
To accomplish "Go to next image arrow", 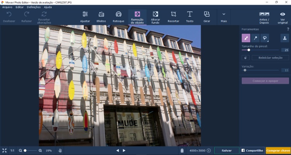I will [124, 150].
